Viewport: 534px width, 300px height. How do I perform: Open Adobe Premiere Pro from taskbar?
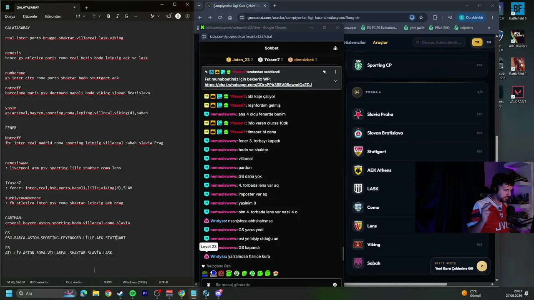click(145, 293)
